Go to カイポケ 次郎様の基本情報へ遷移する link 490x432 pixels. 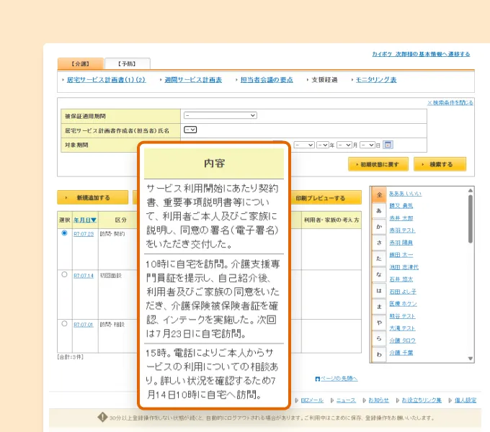[x=421, y=54]
